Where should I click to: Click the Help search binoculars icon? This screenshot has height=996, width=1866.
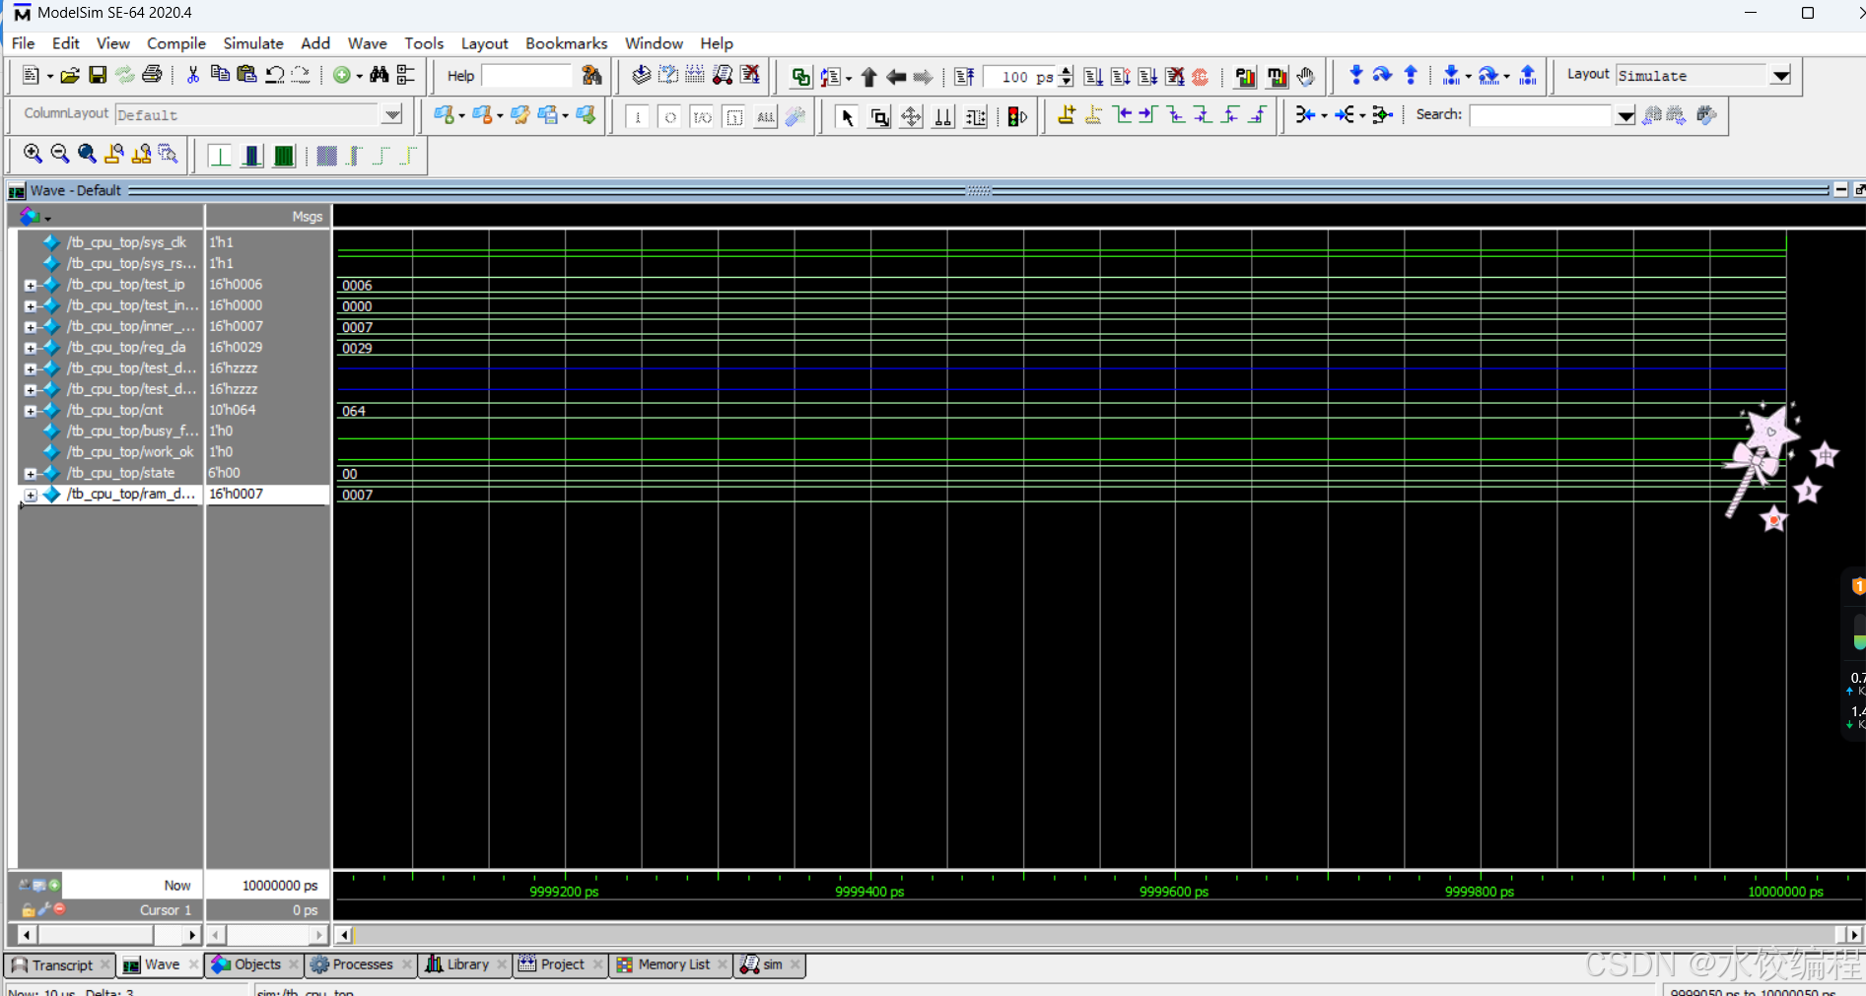point(591,76)
